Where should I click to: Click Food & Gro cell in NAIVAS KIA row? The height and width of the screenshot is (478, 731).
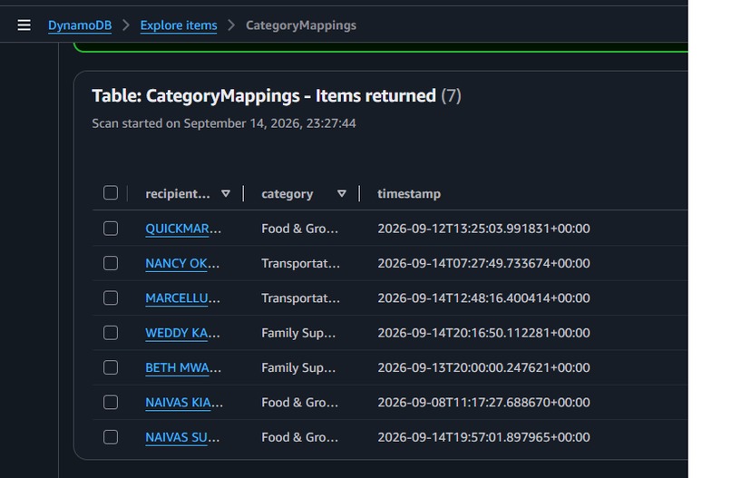point(300,403)
